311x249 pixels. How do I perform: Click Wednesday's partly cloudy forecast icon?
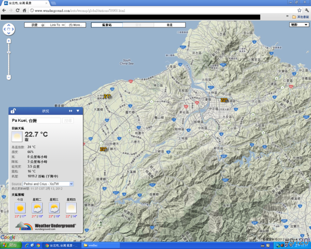pyautogui.click(x=54, y=208)
